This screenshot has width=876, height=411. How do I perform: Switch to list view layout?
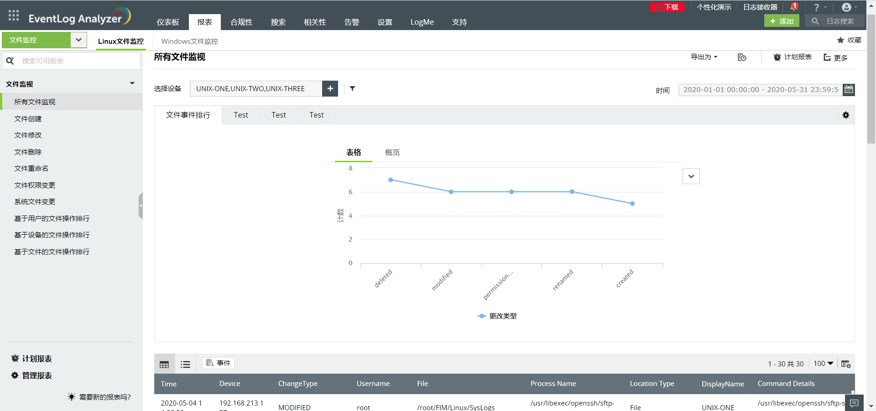[185, 364]
